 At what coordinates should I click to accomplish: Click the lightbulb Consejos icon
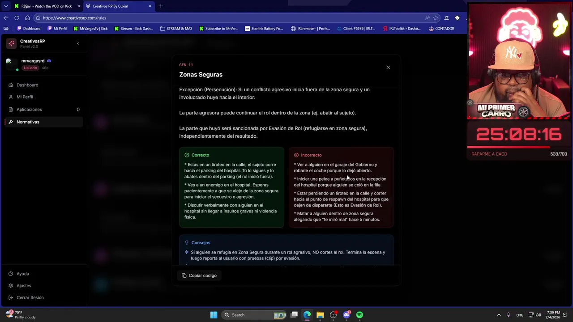pos(187,243)
